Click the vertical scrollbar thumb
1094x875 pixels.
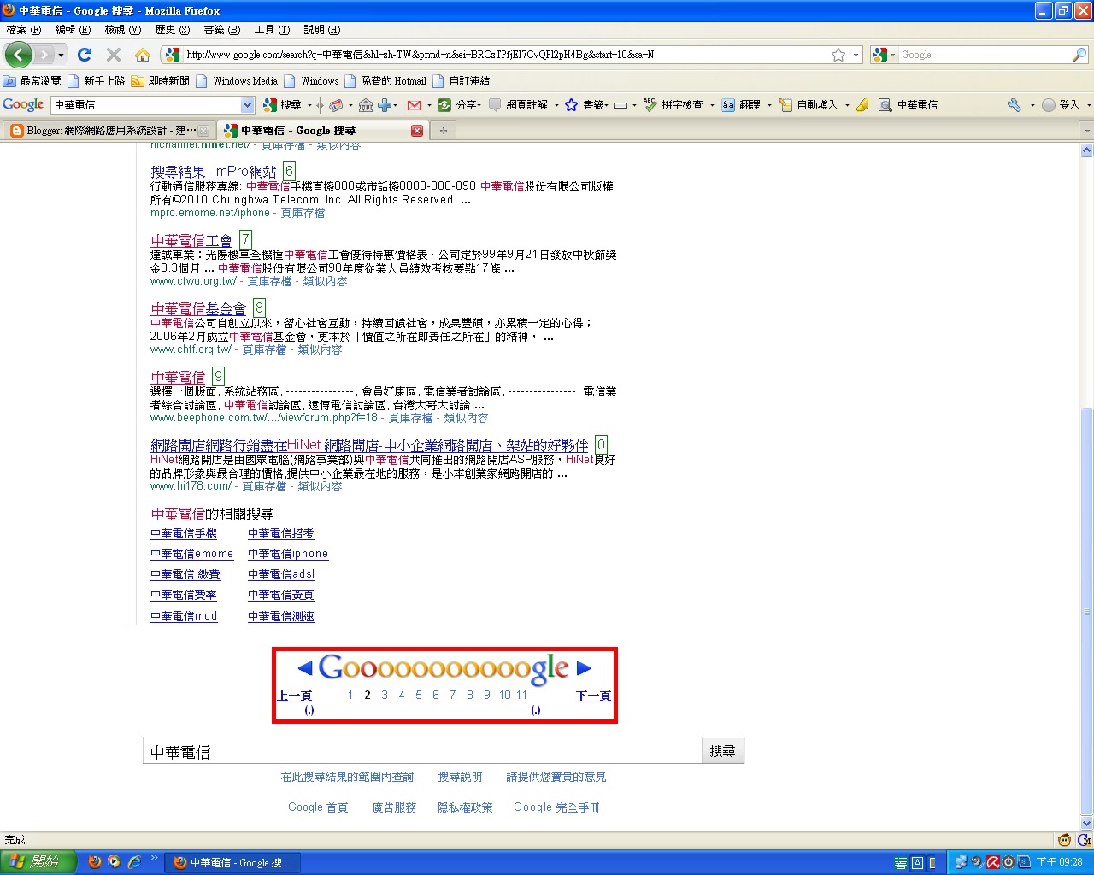(x=1087, y=611)
